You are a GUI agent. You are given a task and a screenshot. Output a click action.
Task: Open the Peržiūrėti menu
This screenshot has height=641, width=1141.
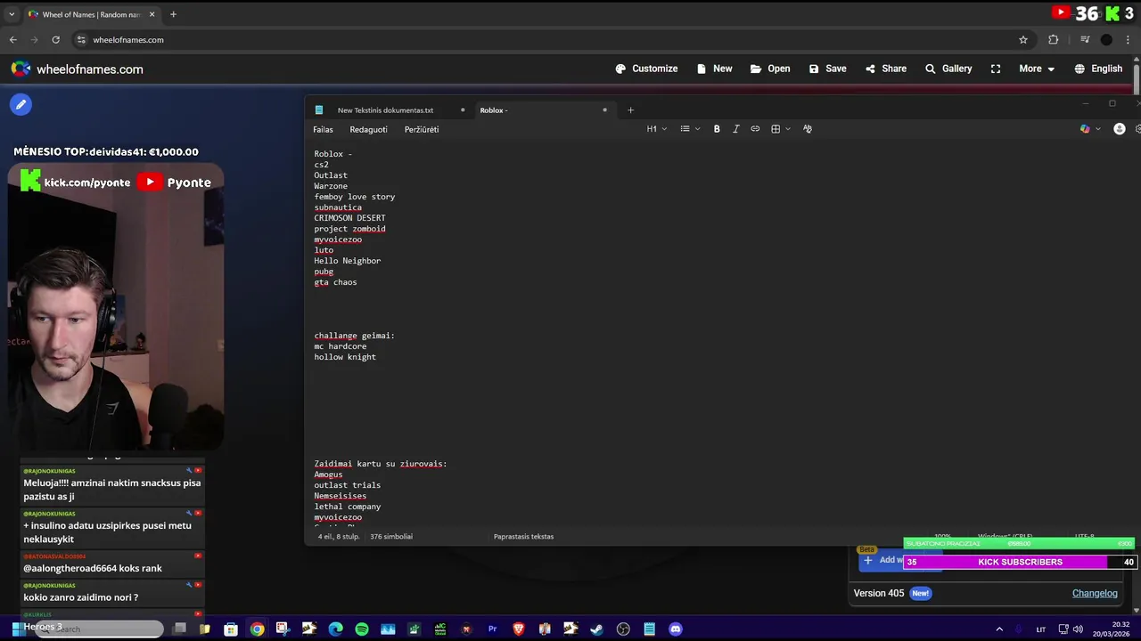(422, 129)
